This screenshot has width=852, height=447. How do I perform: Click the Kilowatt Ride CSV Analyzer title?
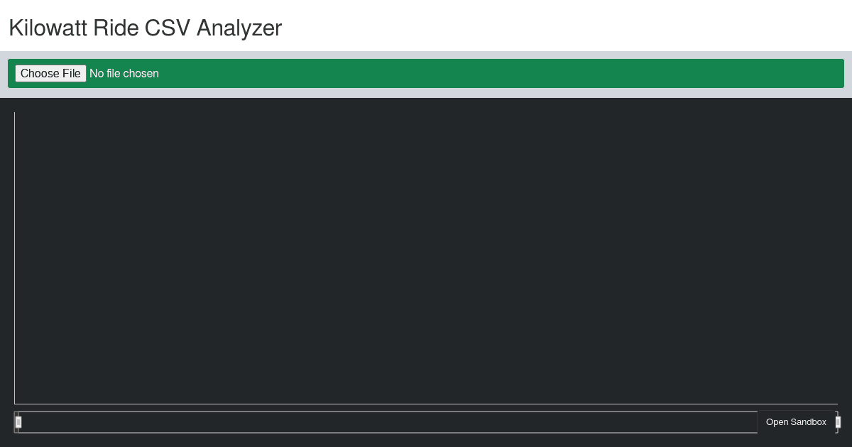pyautogui.click(x=145, y=28)
